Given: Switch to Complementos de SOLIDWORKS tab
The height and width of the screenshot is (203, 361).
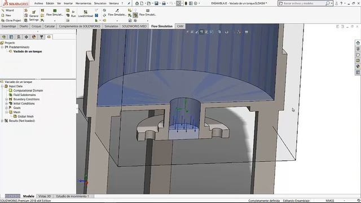Looking at the screenshot, I should point(80,27).
